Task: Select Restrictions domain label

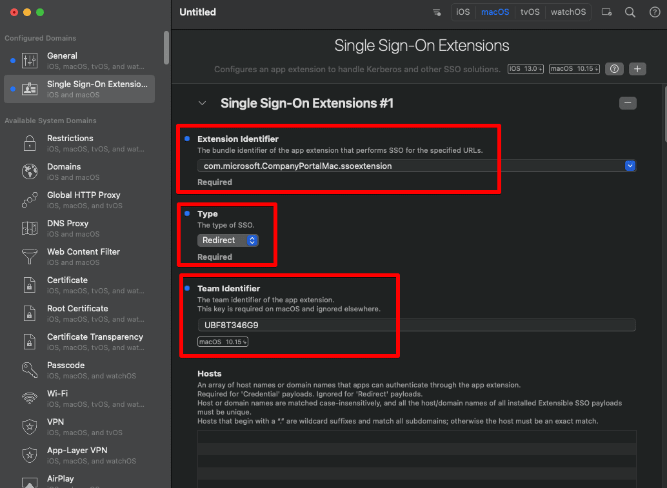Action: [70, 138]
